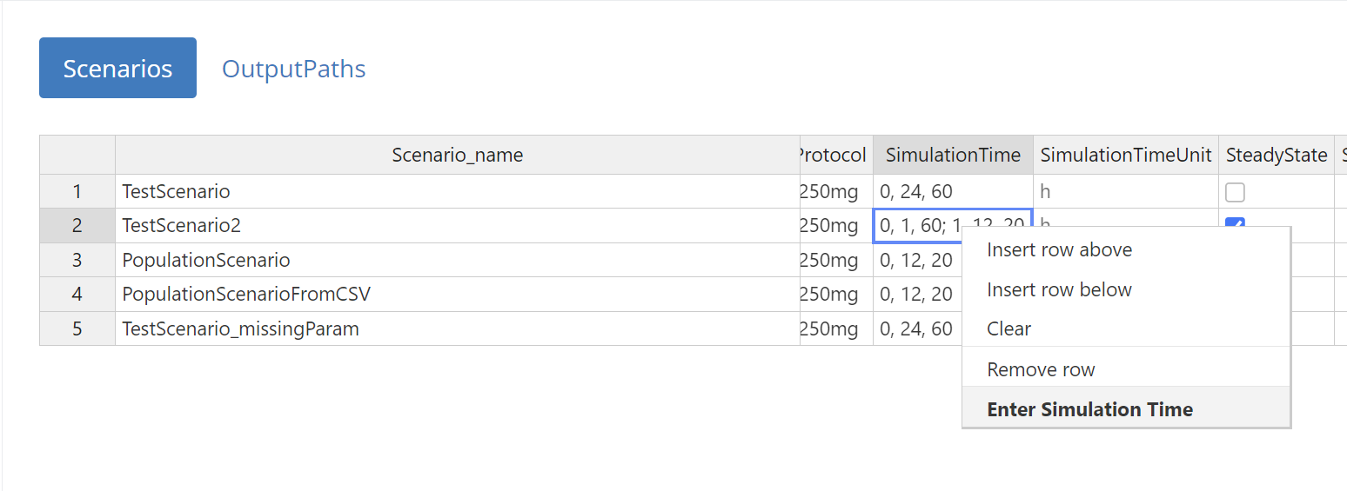
Task: Toggle SteadyState checkbox for TestScenario2
Action: (x=1235, y=222)
